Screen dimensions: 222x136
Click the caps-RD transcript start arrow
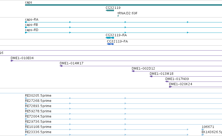pos(26,33)
